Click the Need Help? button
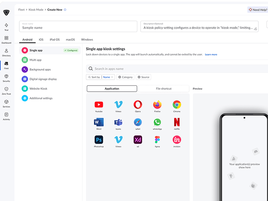Image resolution: width=268 pixels, height=201 pixels. tap(258, 10)
